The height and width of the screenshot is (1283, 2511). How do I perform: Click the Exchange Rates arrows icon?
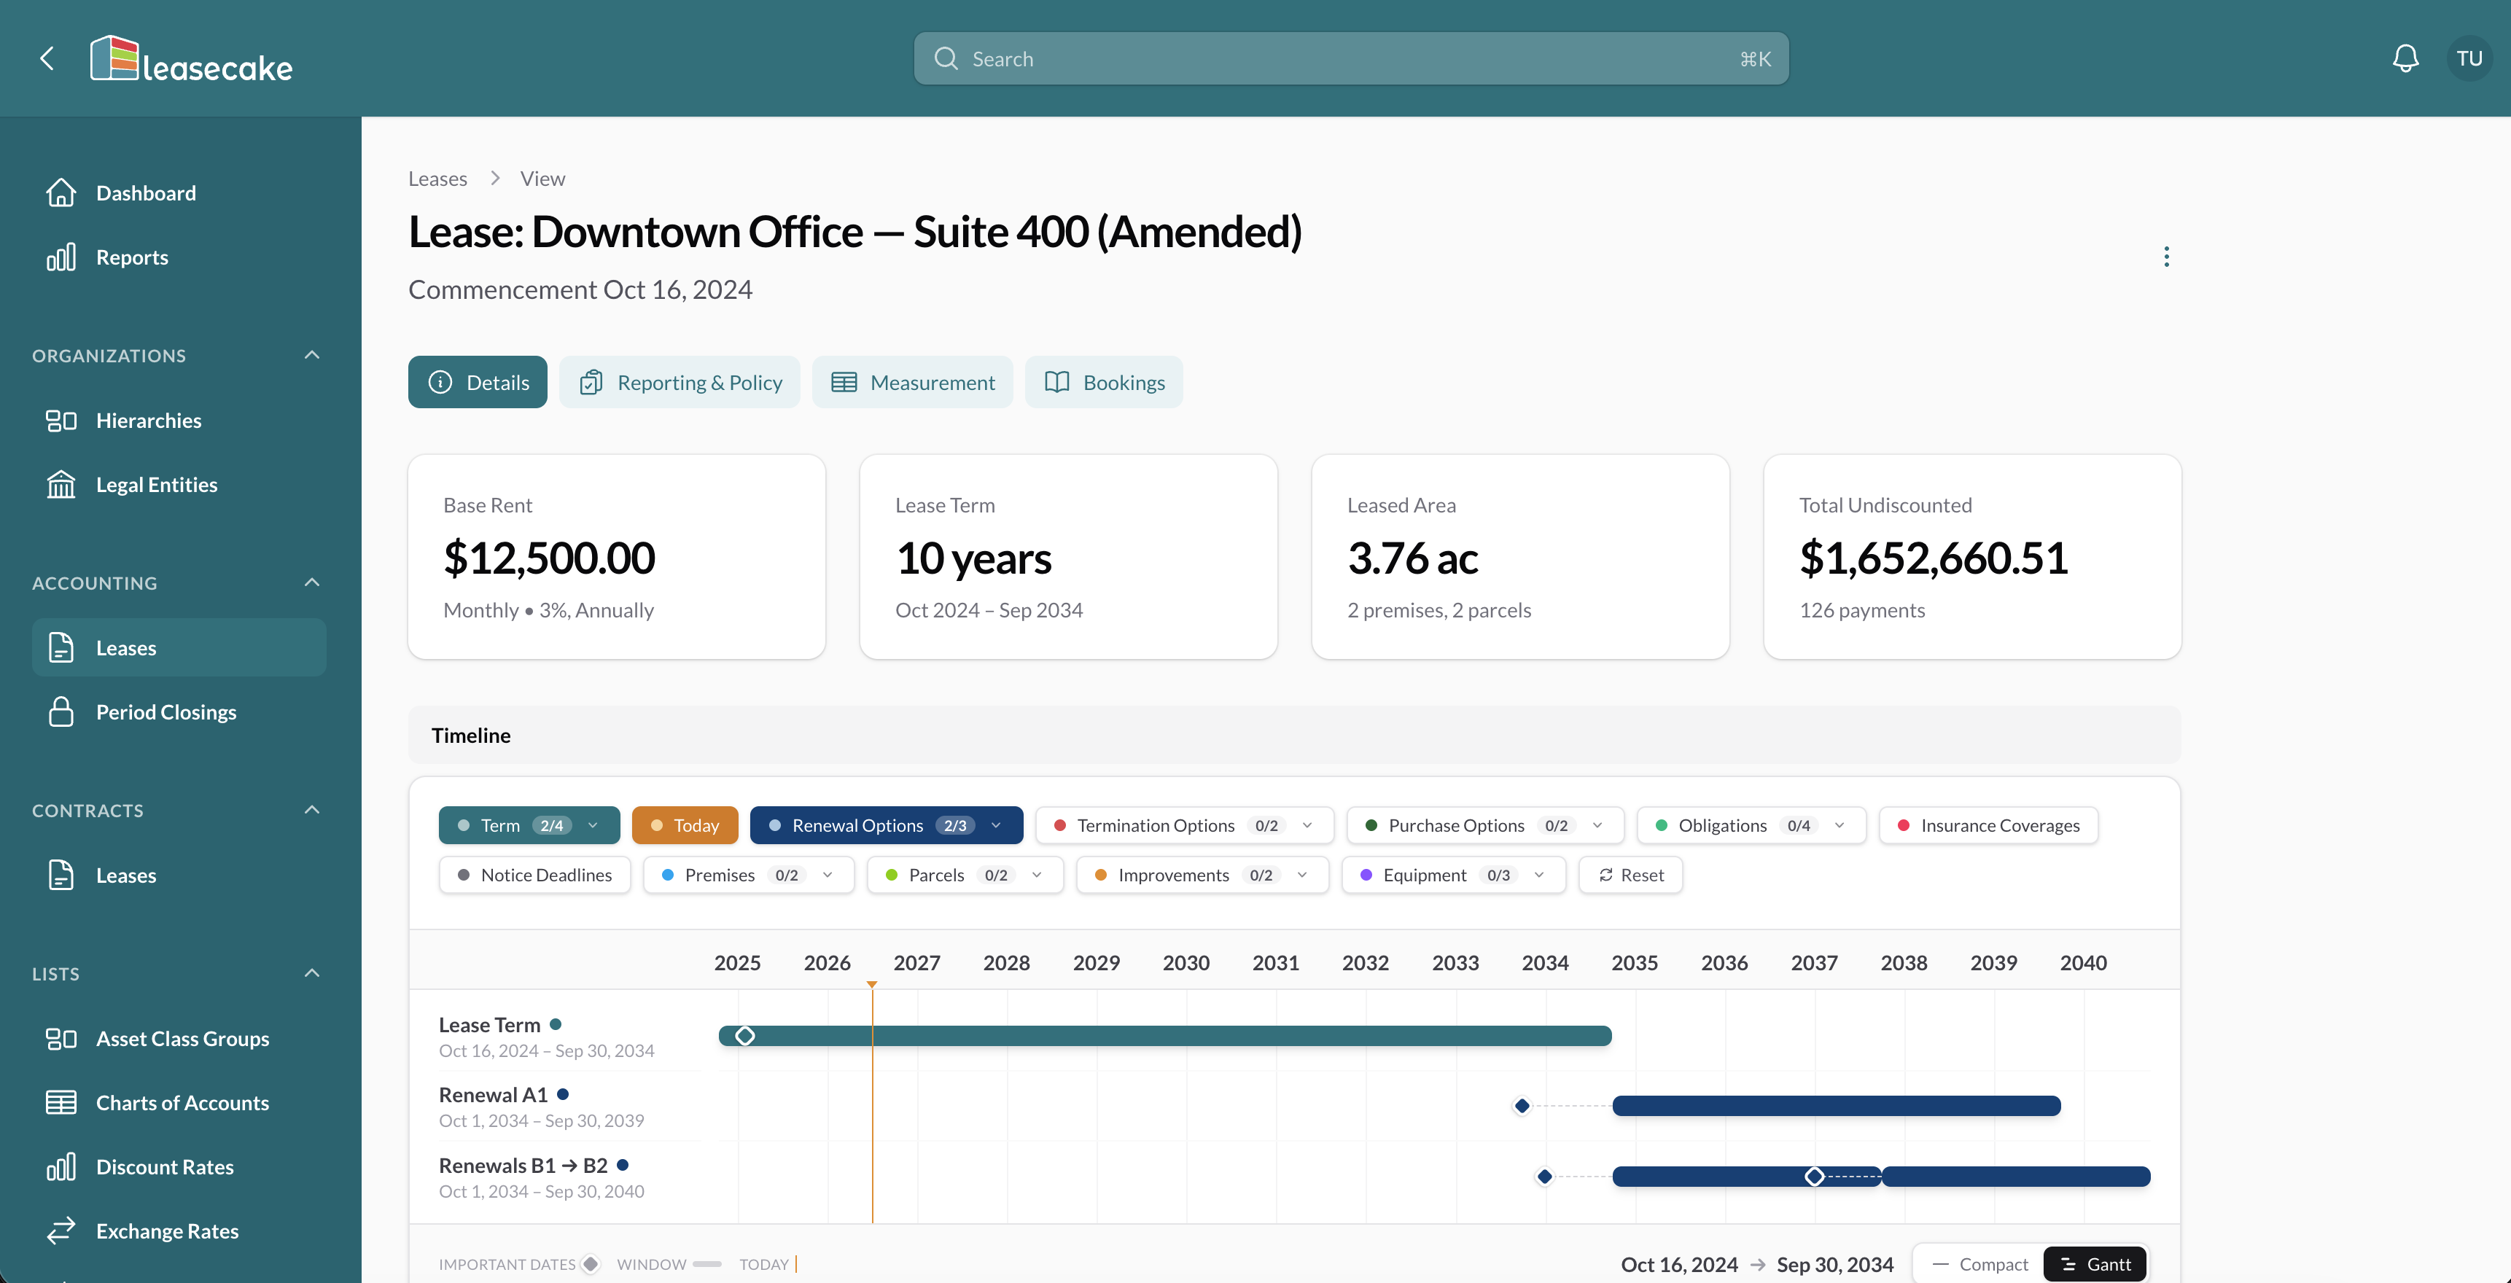click(x=61, y=1231)
